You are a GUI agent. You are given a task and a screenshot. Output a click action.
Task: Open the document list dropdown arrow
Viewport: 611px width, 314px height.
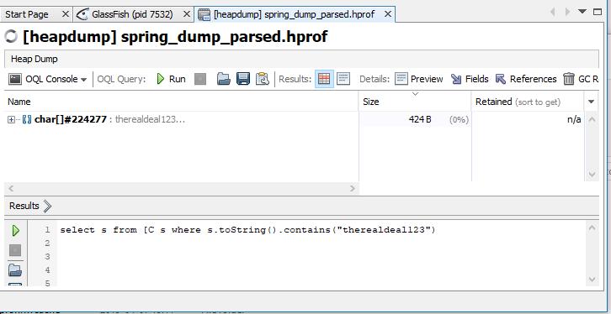(582, 12)
